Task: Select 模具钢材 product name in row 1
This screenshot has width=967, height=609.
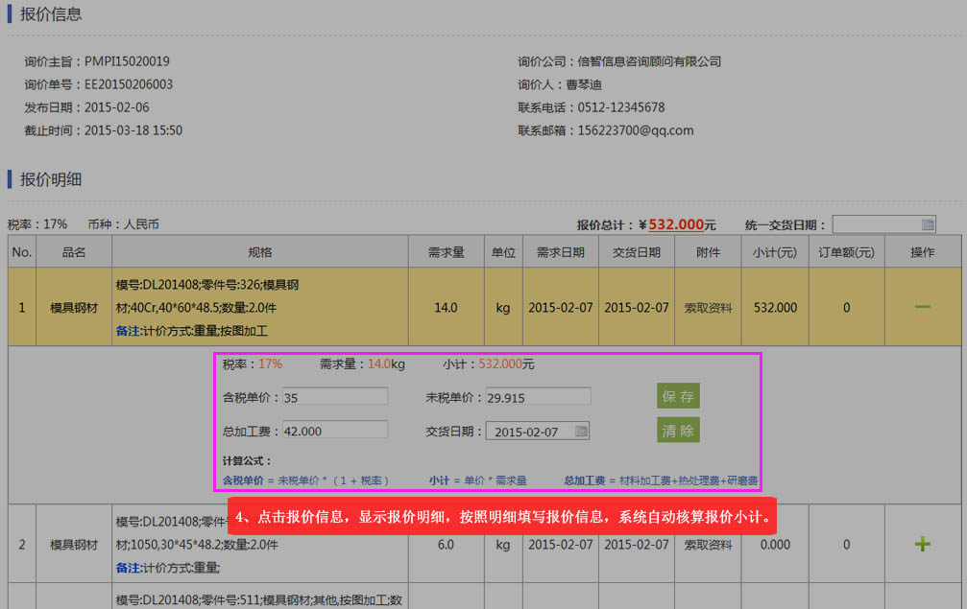Action: click(x=74, y=308)
